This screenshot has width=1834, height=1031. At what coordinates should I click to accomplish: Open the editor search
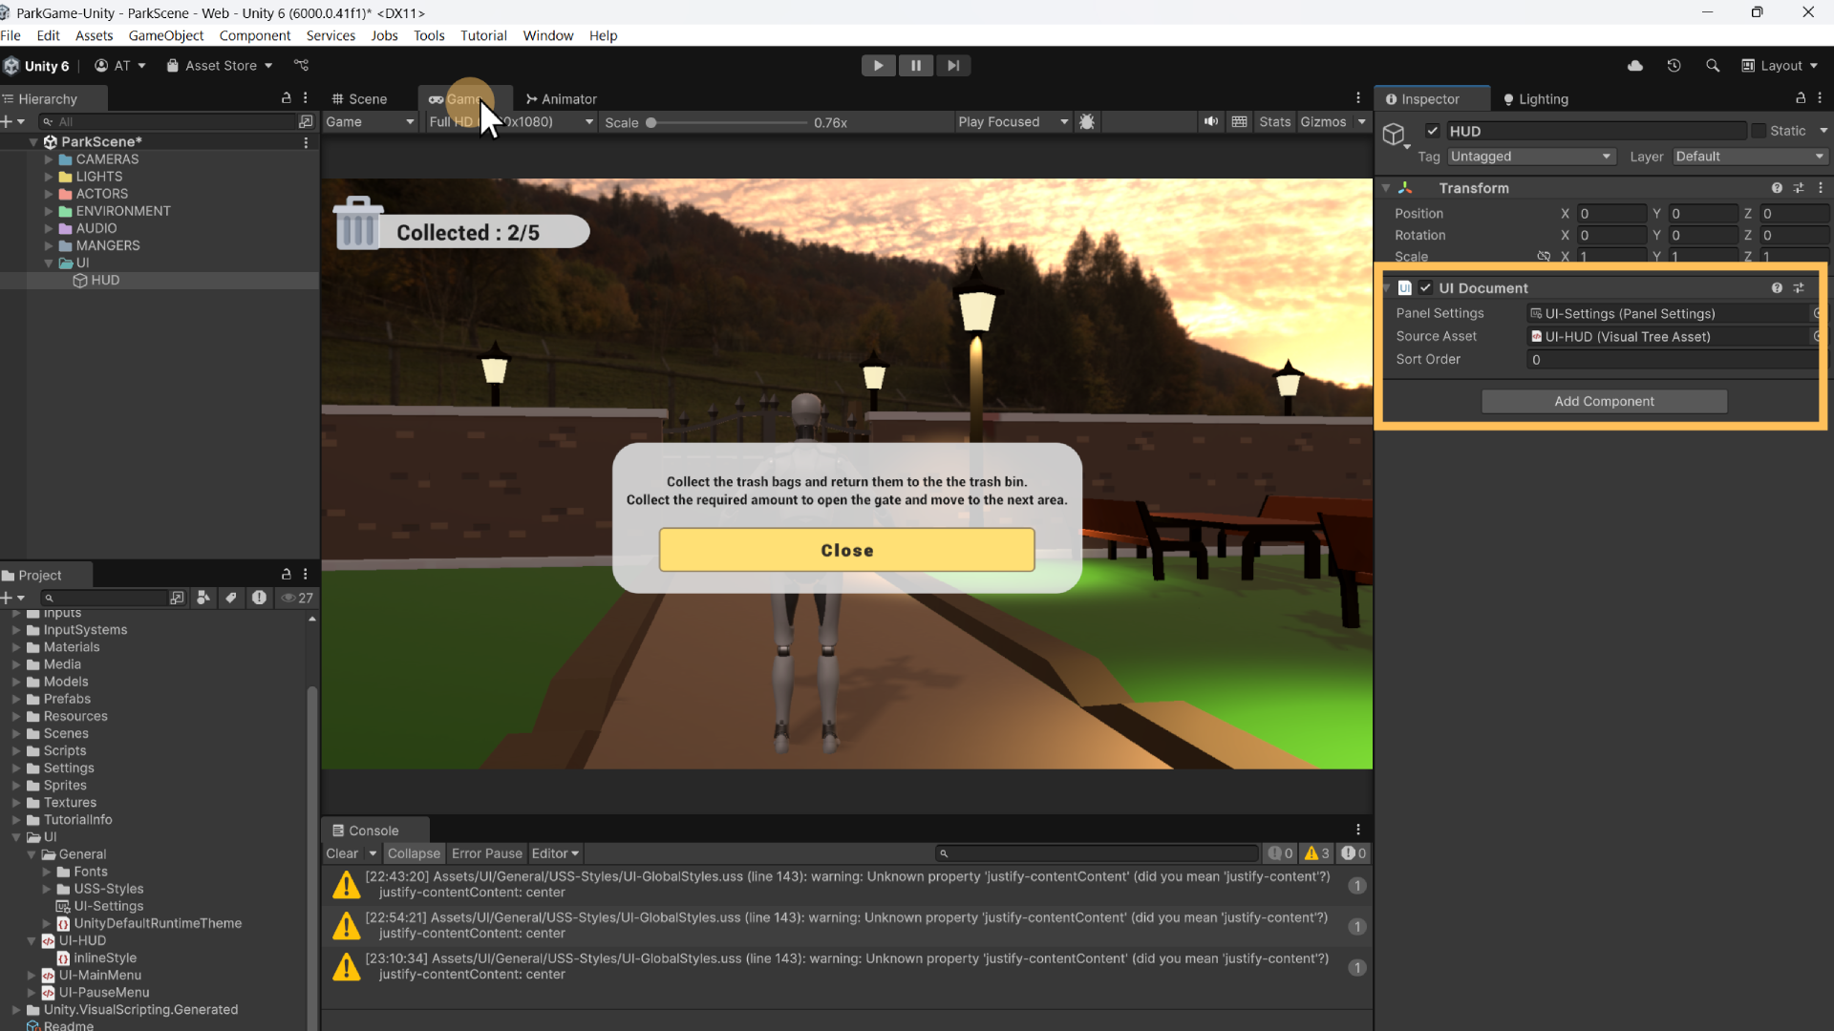(x=1712, y=65)
